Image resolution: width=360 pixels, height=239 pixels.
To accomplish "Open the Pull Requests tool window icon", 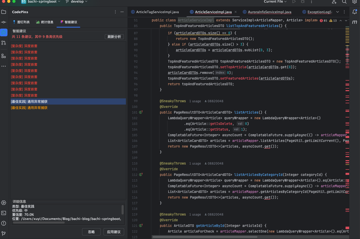I will 4,43.
